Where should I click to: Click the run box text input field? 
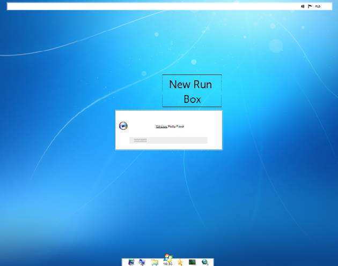[x=168, y=140]
